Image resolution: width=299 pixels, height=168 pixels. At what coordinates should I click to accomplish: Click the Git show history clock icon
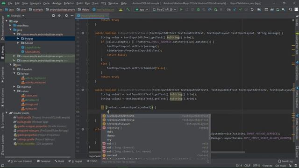coord(246,9)
